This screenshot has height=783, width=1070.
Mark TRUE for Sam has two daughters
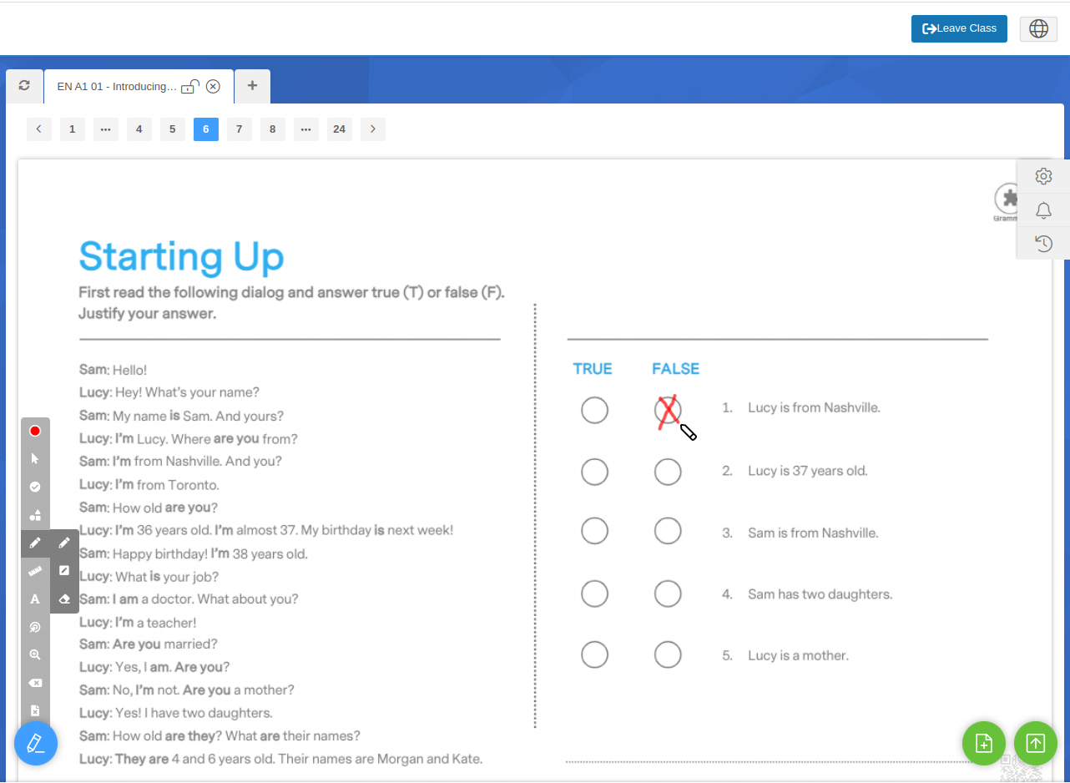pyautogui.click(x=594, y=594)
